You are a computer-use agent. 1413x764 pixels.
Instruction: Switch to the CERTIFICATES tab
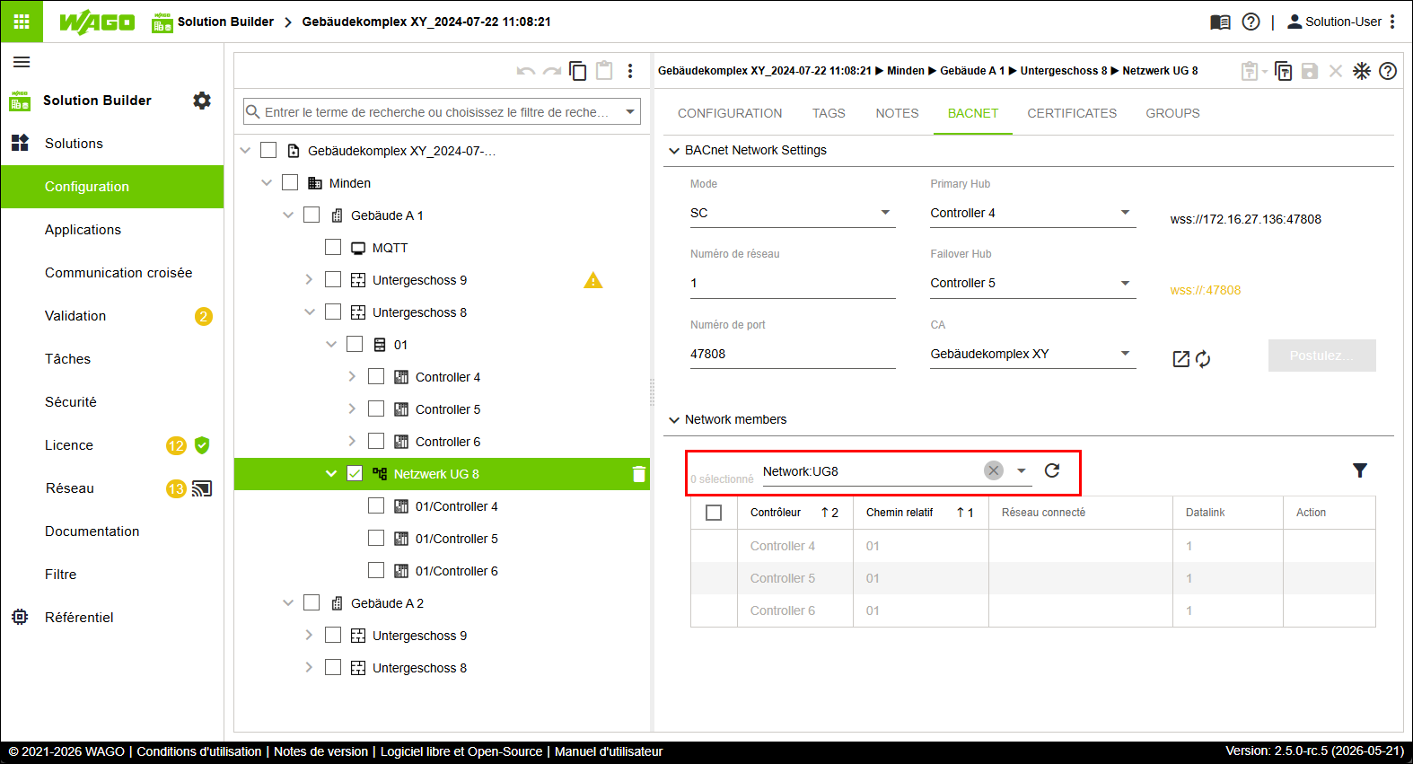pos(1072,113)
